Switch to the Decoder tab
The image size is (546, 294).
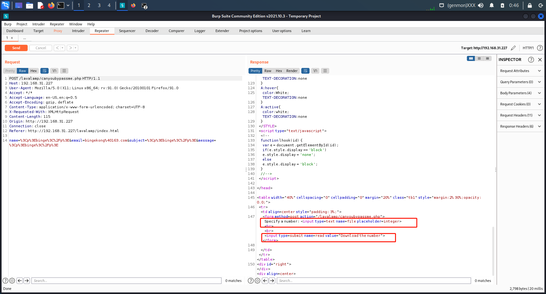pyautogui.click(x=152, y=31)
